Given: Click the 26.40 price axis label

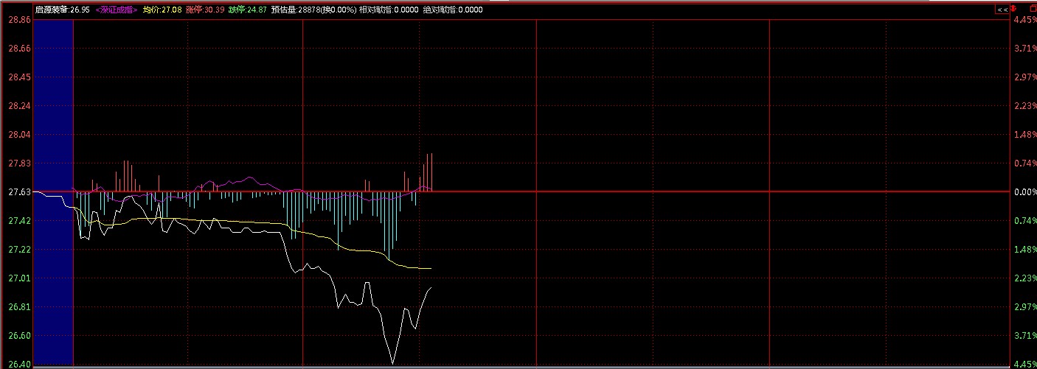Looking at the screenshot, I should point(18,365).
